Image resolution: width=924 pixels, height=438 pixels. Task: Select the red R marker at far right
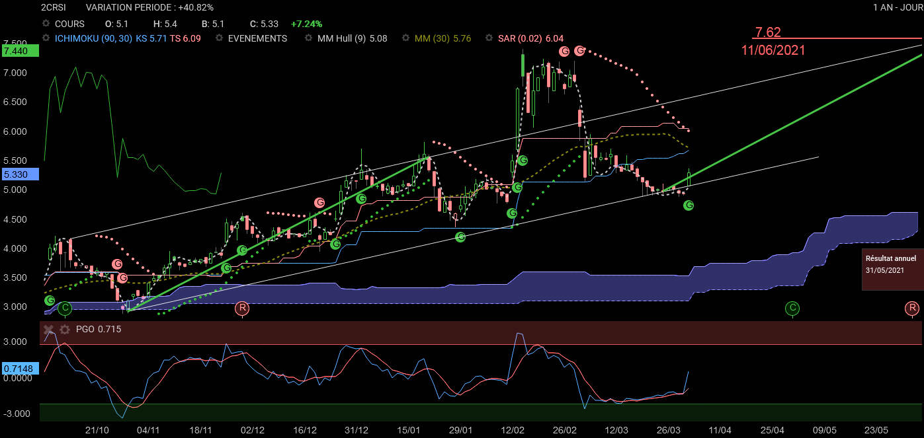(911, 308)
